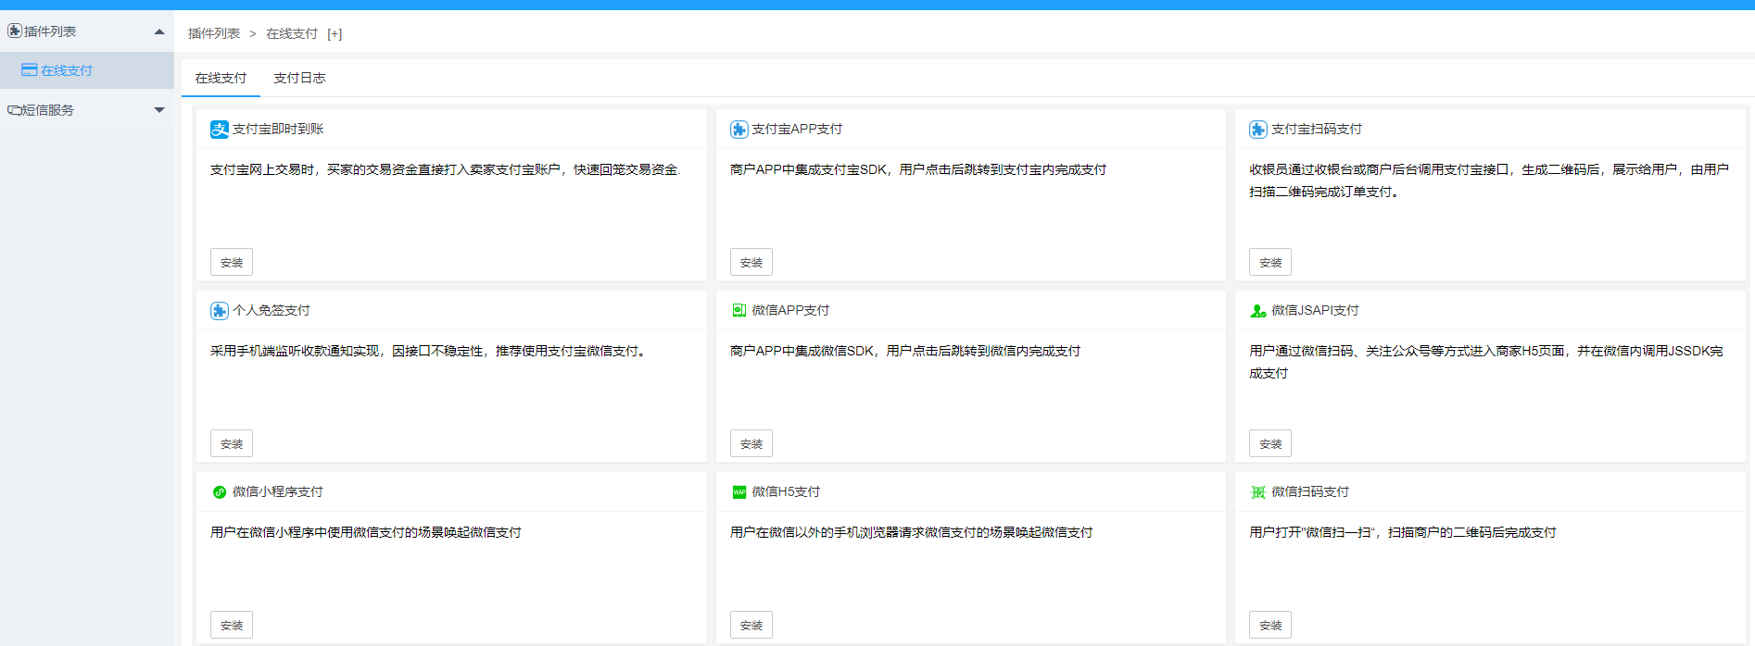Click the mini-program icon beside 微信小程序支付
Viewport: 1755px width, 646px height.
220,492
